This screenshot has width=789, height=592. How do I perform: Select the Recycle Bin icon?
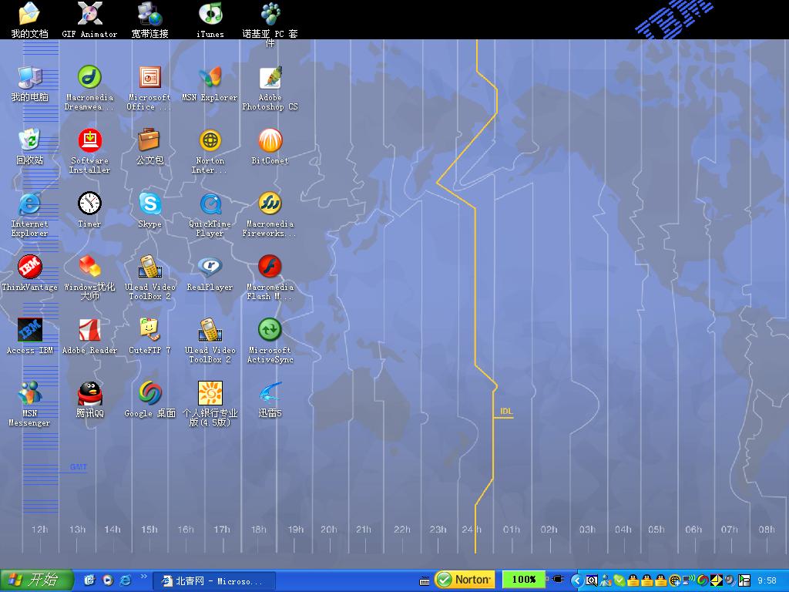(x=29, y=142)
